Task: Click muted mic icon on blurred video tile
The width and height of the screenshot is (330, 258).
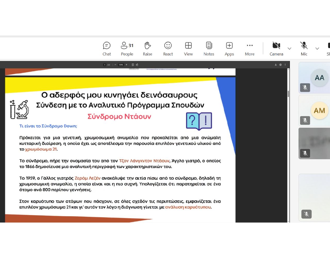Action: coord(305,153)
